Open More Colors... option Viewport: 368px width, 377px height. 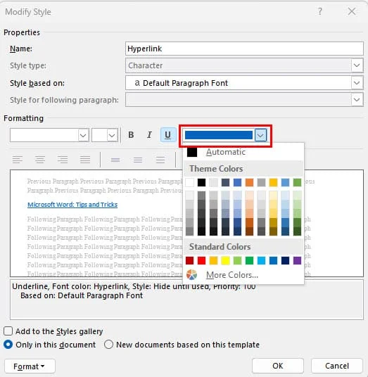(232, 275)
